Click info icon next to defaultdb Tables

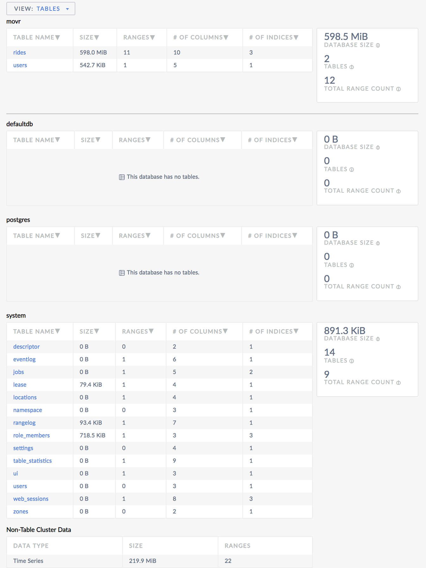[351, 170]
